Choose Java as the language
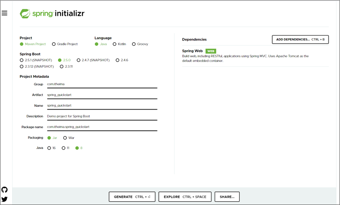This screenshot has height=205, width=340. point(96,44)
